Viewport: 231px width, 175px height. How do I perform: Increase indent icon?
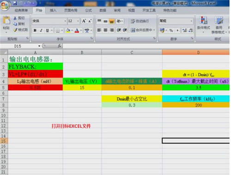(125, 30)
